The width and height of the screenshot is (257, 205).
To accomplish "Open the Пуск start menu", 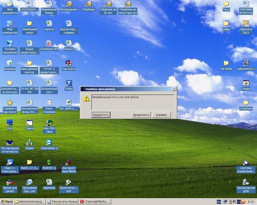I will (x=6, y=202).
